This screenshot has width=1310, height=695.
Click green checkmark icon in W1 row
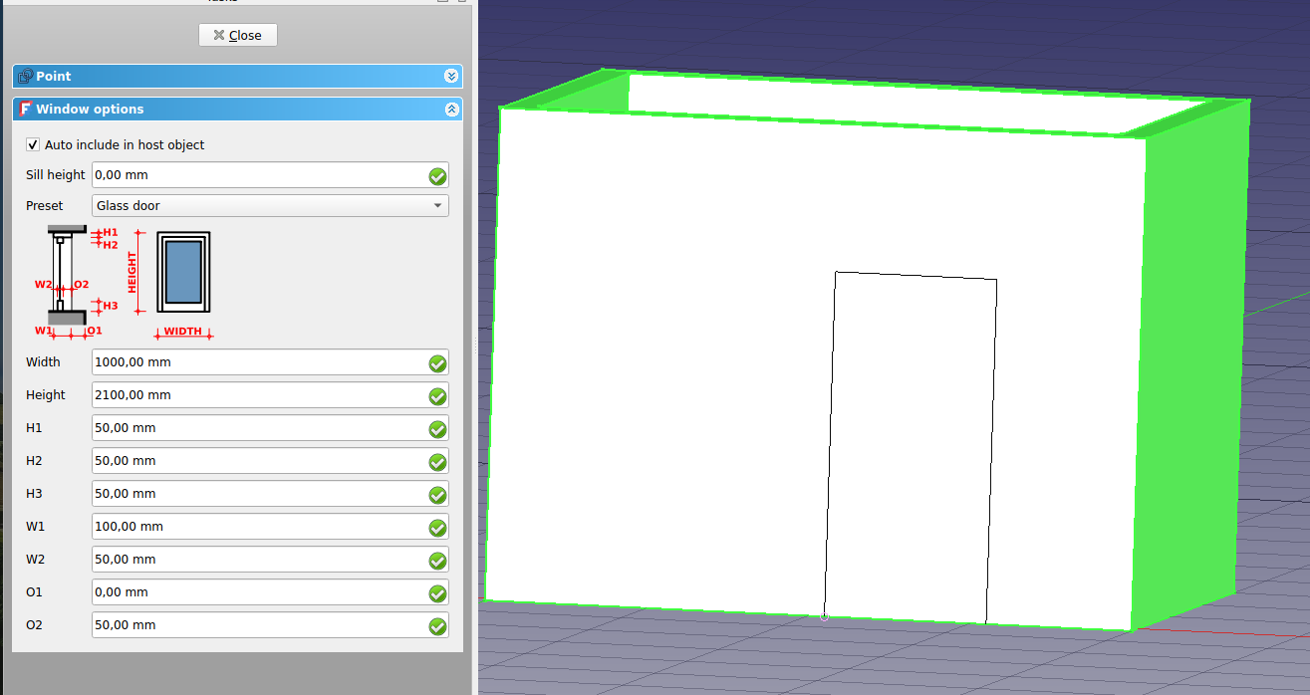click(437, 528)
